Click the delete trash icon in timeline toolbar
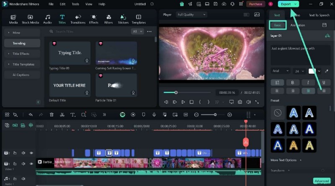335x186 pixels. [52, 114]
